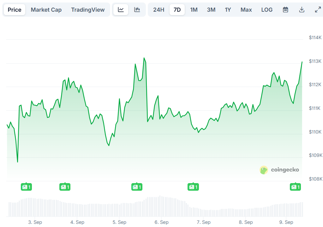The height and width of the screenshot is (227, 323).
Task: Open the news marker near 3. Sep
Action: [27, 187]
